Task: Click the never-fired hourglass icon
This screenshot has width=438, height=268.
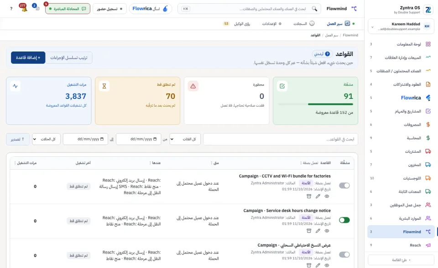Action: point(104,86)
